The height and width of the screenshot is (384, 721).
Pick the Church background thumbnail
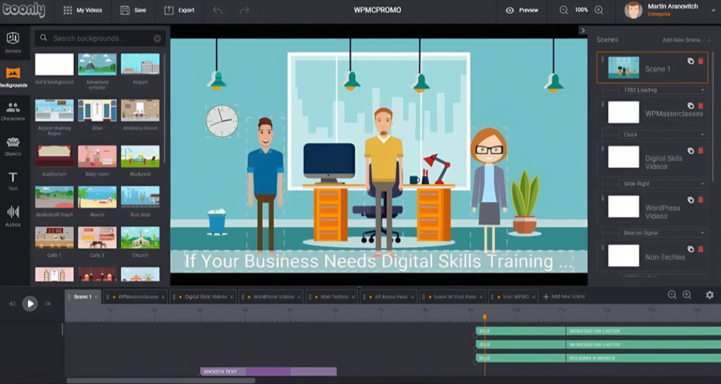pyautogui.click(x=140, y=237)
